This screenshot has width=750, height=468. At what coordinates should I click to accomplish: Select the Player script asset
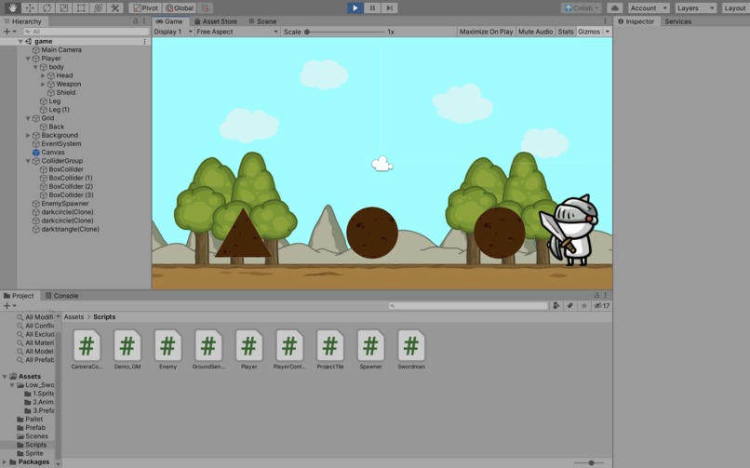pos(249,350)
